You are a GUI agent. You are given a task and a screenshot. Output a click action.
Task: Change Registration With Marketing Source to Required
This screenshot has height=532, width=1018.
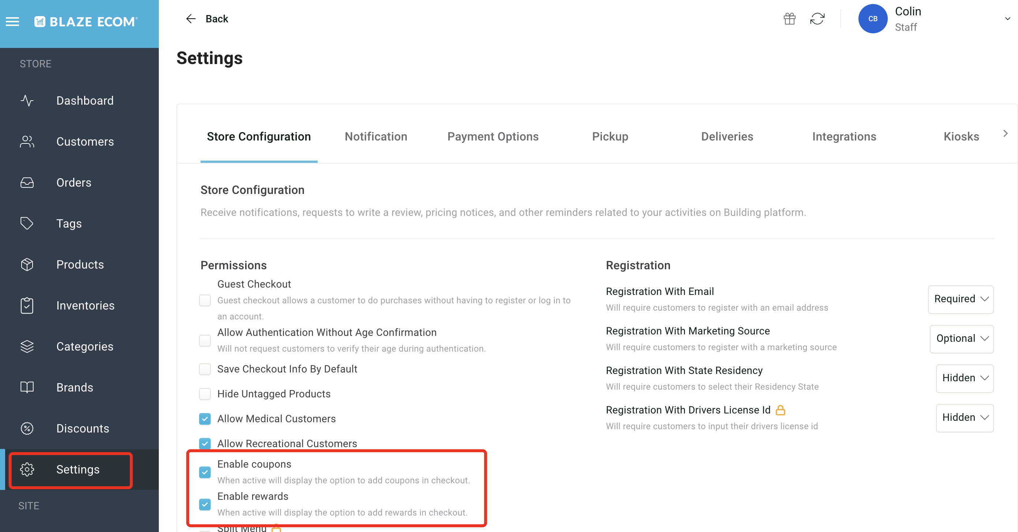[962, 339]
